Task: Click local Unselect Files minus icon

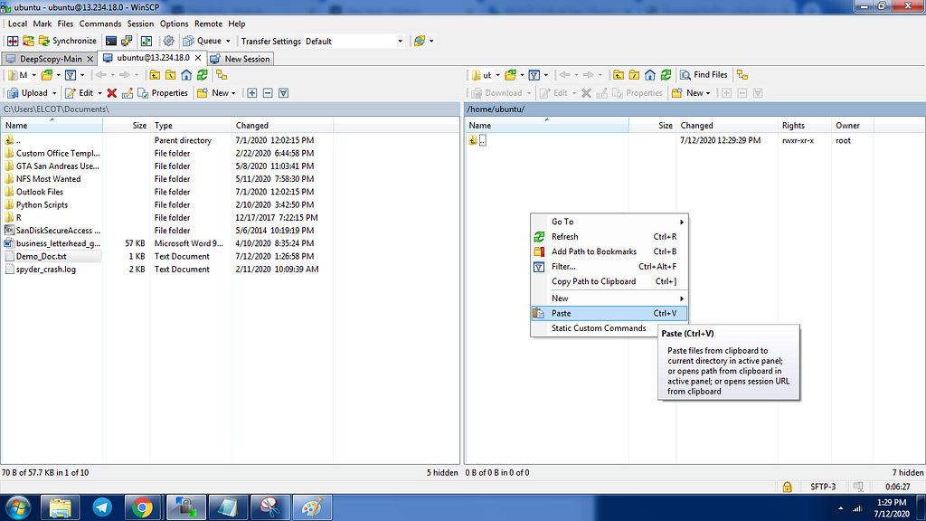Action: click(x=268, y=93)
